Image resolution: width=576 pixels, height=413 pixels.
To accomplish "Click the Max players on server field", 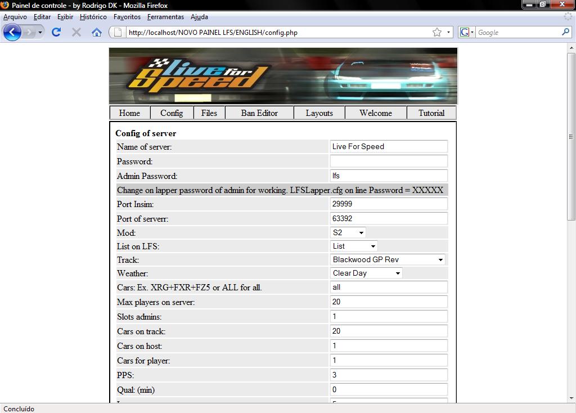I will pos(389,302).
